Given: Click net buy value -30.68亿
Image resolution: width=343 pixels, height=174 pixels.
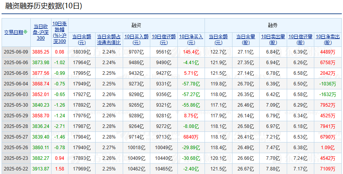Looking at the screenshot, I should (x=191, y=158).
